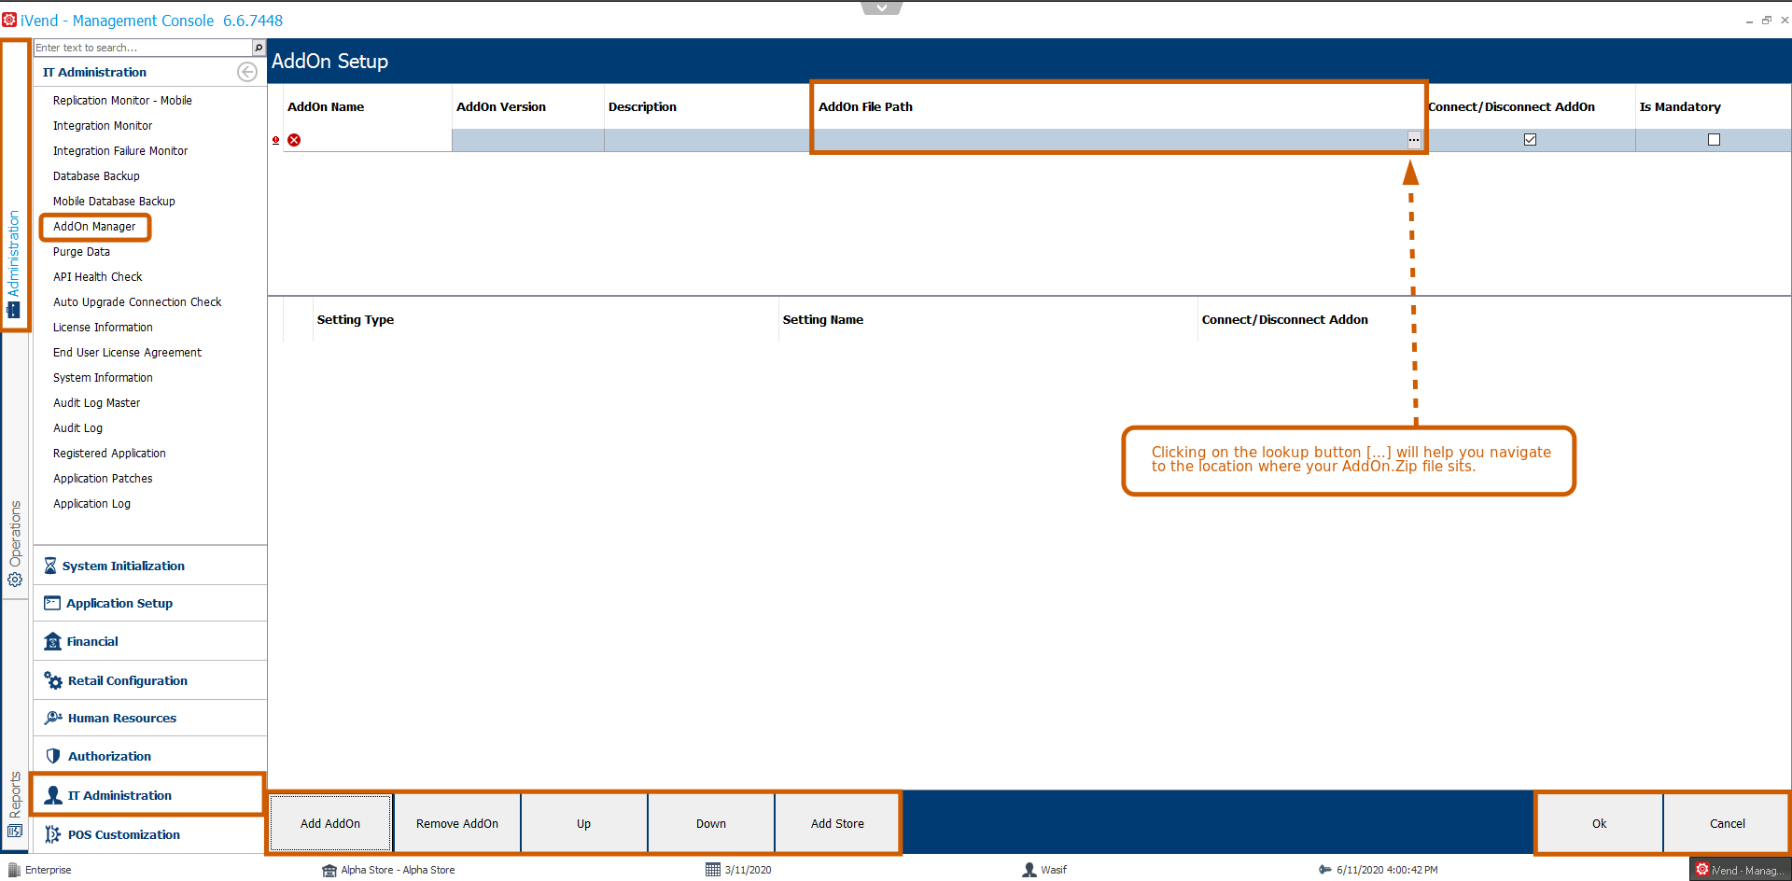Click the red error icon in AddOn row
Screen dimensions: 1792x881
tap(294, 140)
